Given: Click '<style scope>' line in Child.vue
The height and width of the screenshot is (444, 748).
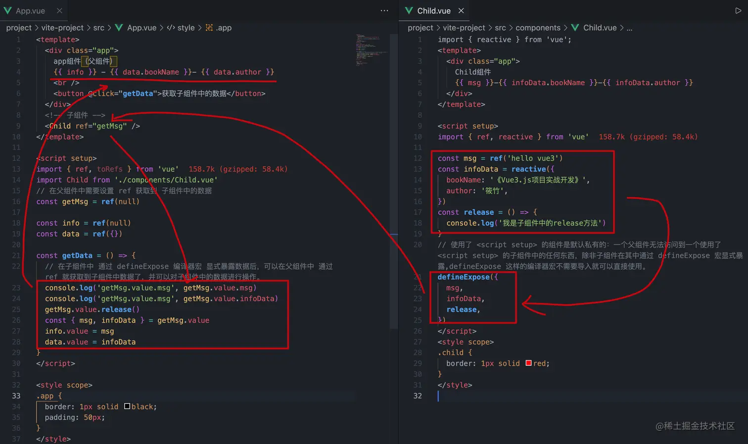Looking at the screenshot, I should 466,342.
